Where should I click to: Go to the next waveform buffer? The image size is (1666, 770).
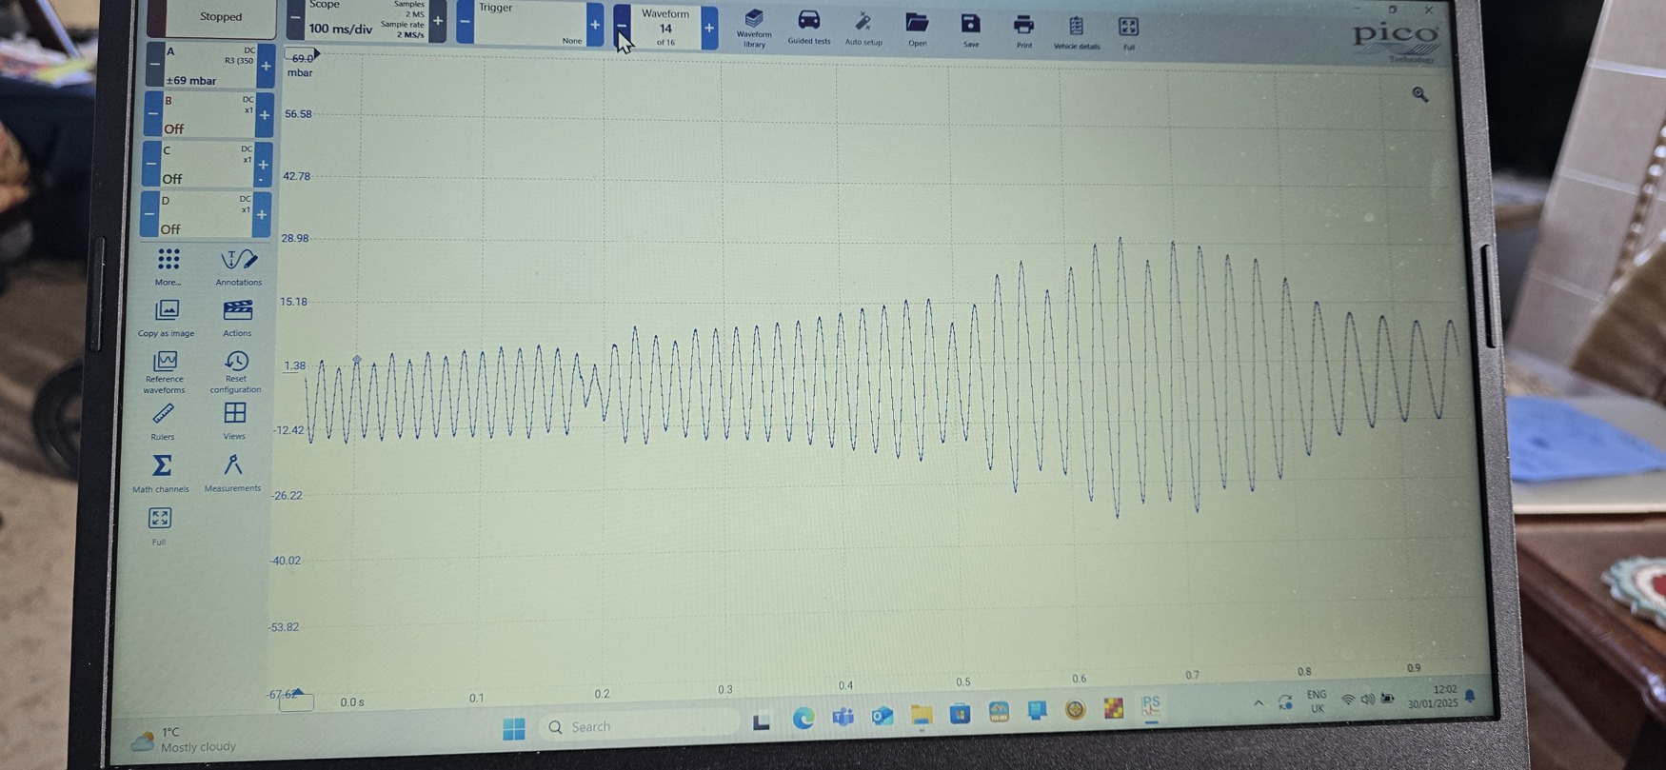[709, 28]
